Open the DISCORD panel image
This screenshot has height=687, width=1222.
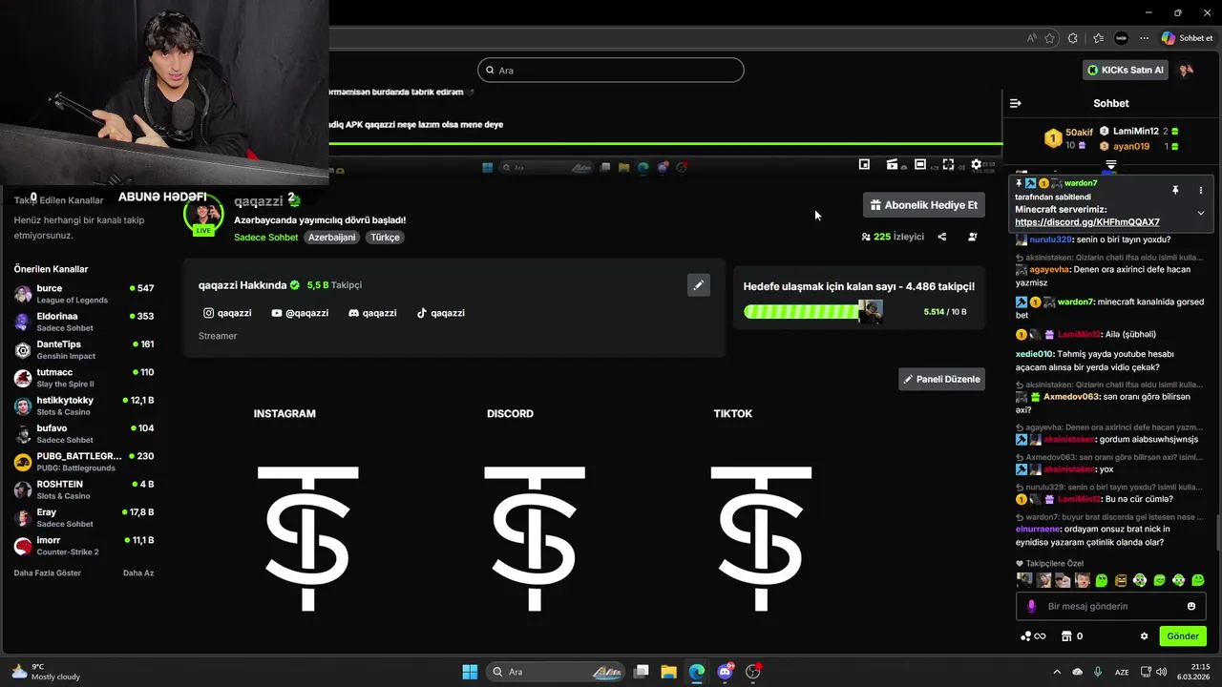[x=534, y=539]
